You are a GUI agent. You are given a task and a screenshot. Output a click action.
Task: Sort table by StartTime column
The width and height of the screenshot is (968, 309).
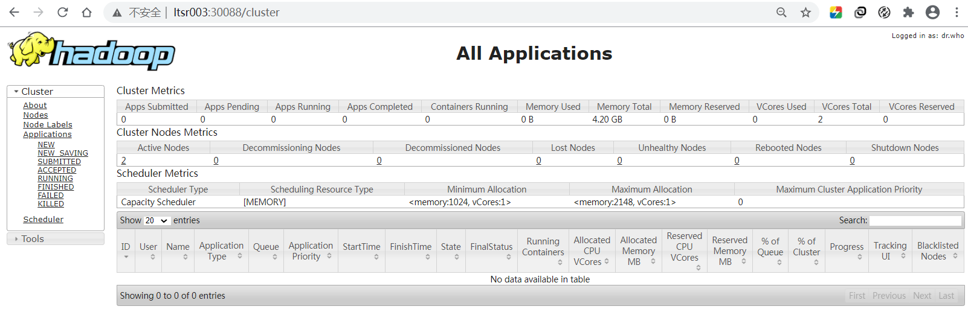click(361, 250)
